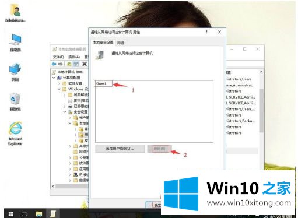Close the 拒绝从网络访问这台计算机 属性 dialog

(x=219, y=32)
